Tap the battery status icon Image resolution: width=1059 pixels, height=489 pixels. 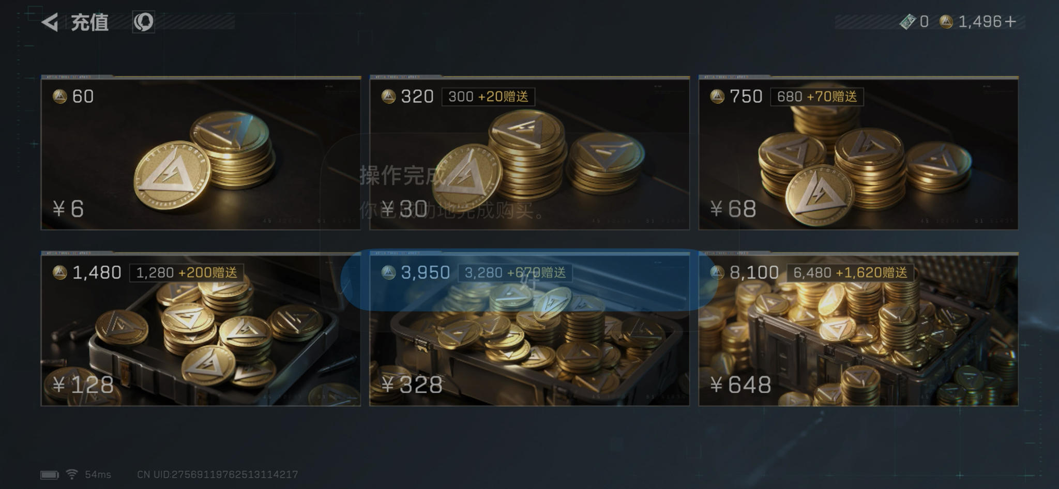[x=50, y=475]
